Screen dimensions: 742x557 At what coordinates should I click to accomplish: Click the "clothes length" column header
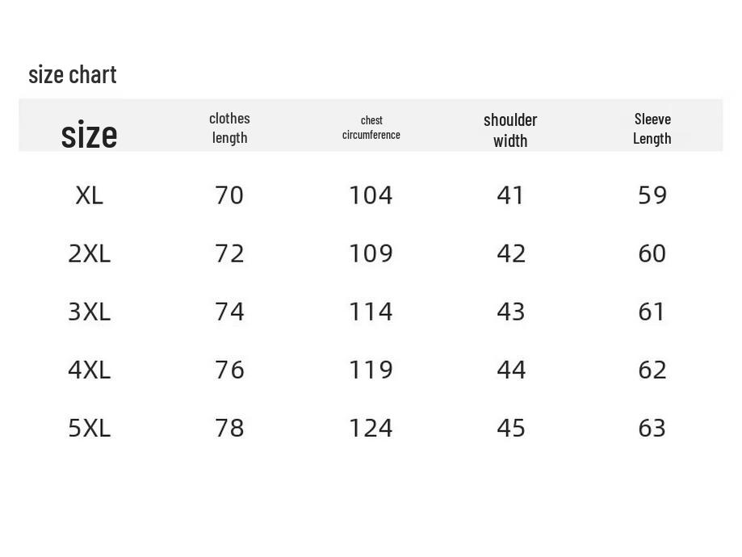click(x=229, y=128)
